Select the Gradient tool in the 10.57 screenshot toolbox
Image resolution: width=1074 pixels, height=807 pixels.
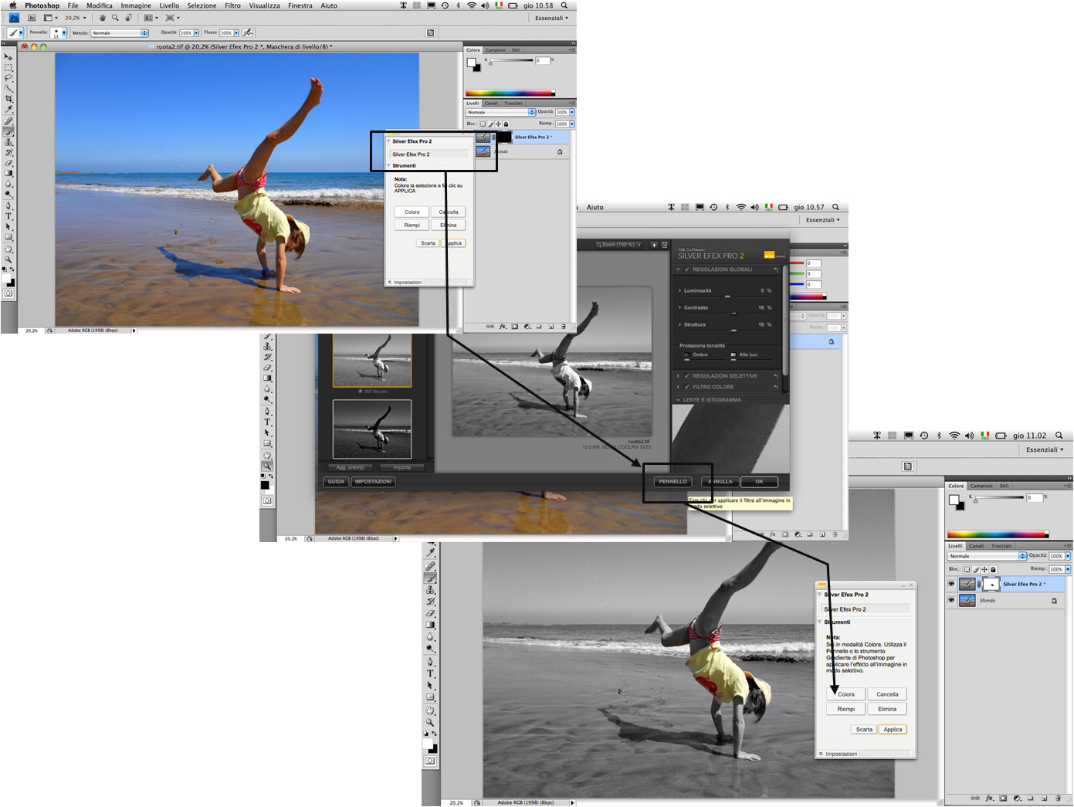click(x=267, y=378)
